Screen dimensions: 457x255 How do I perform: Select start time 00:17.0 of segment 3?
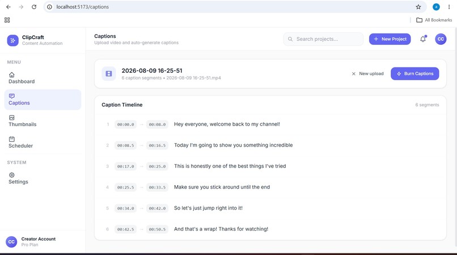coord(126,166)
